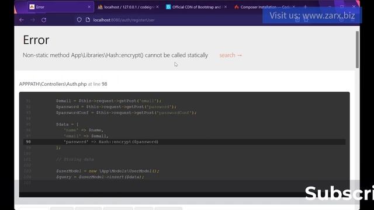Close the Official CDN of Bootstrap tab

(226, 7)
